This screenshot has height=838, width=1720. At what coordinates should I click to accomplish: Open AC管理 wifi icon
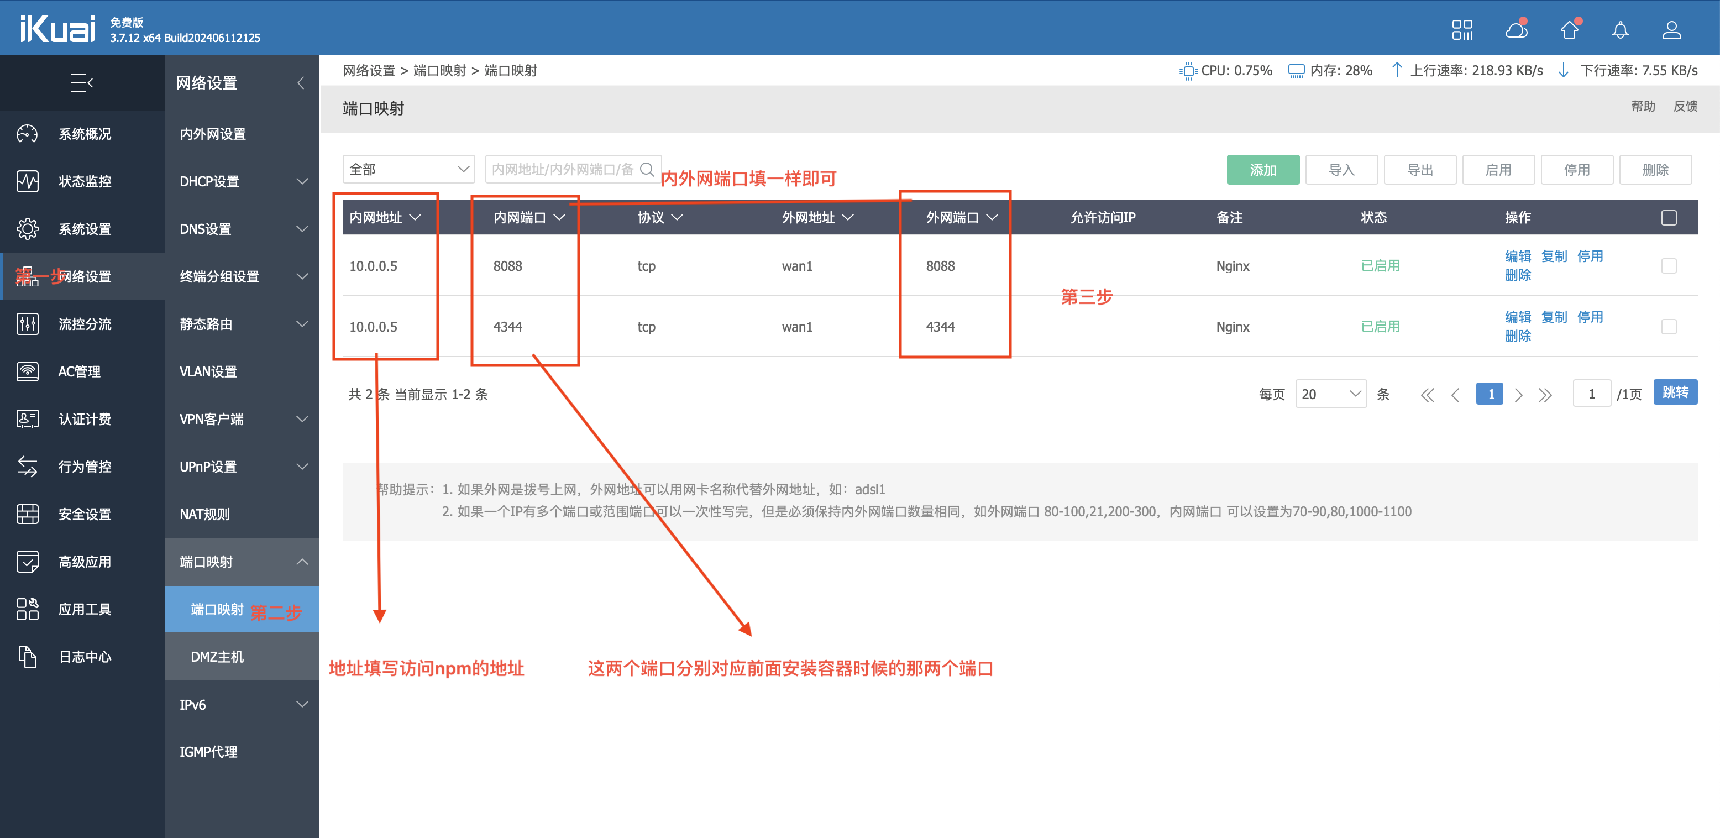[x=28, y=371]
